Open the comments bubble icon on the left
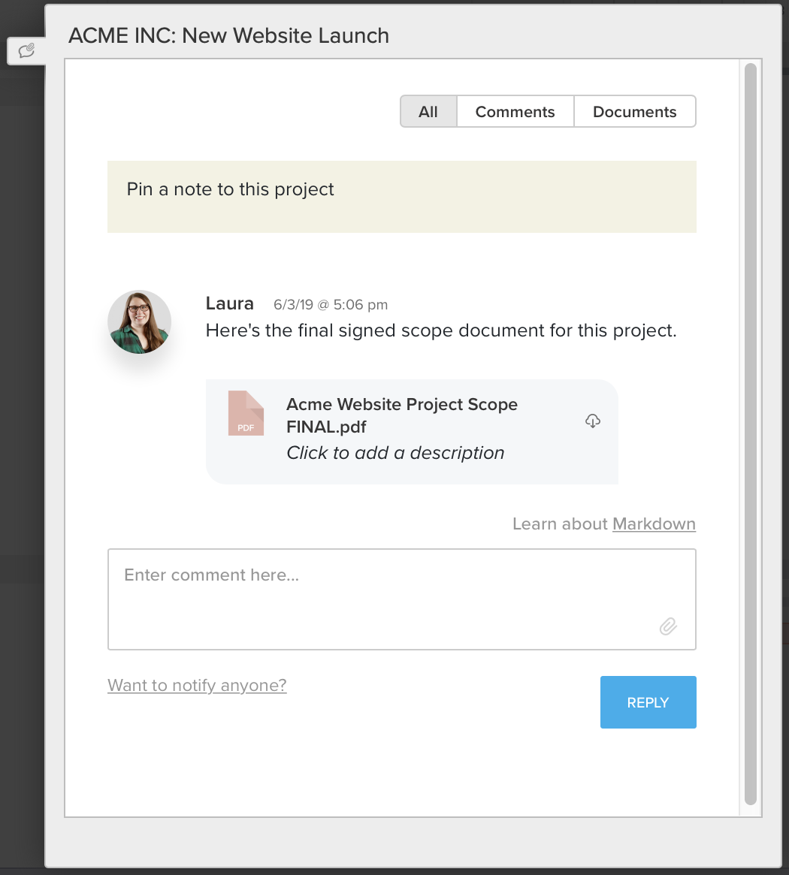 tap(27, 51)
